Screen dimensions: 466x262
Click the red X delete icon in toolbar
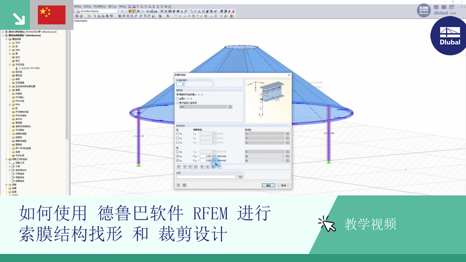click(x=203, y=11)
